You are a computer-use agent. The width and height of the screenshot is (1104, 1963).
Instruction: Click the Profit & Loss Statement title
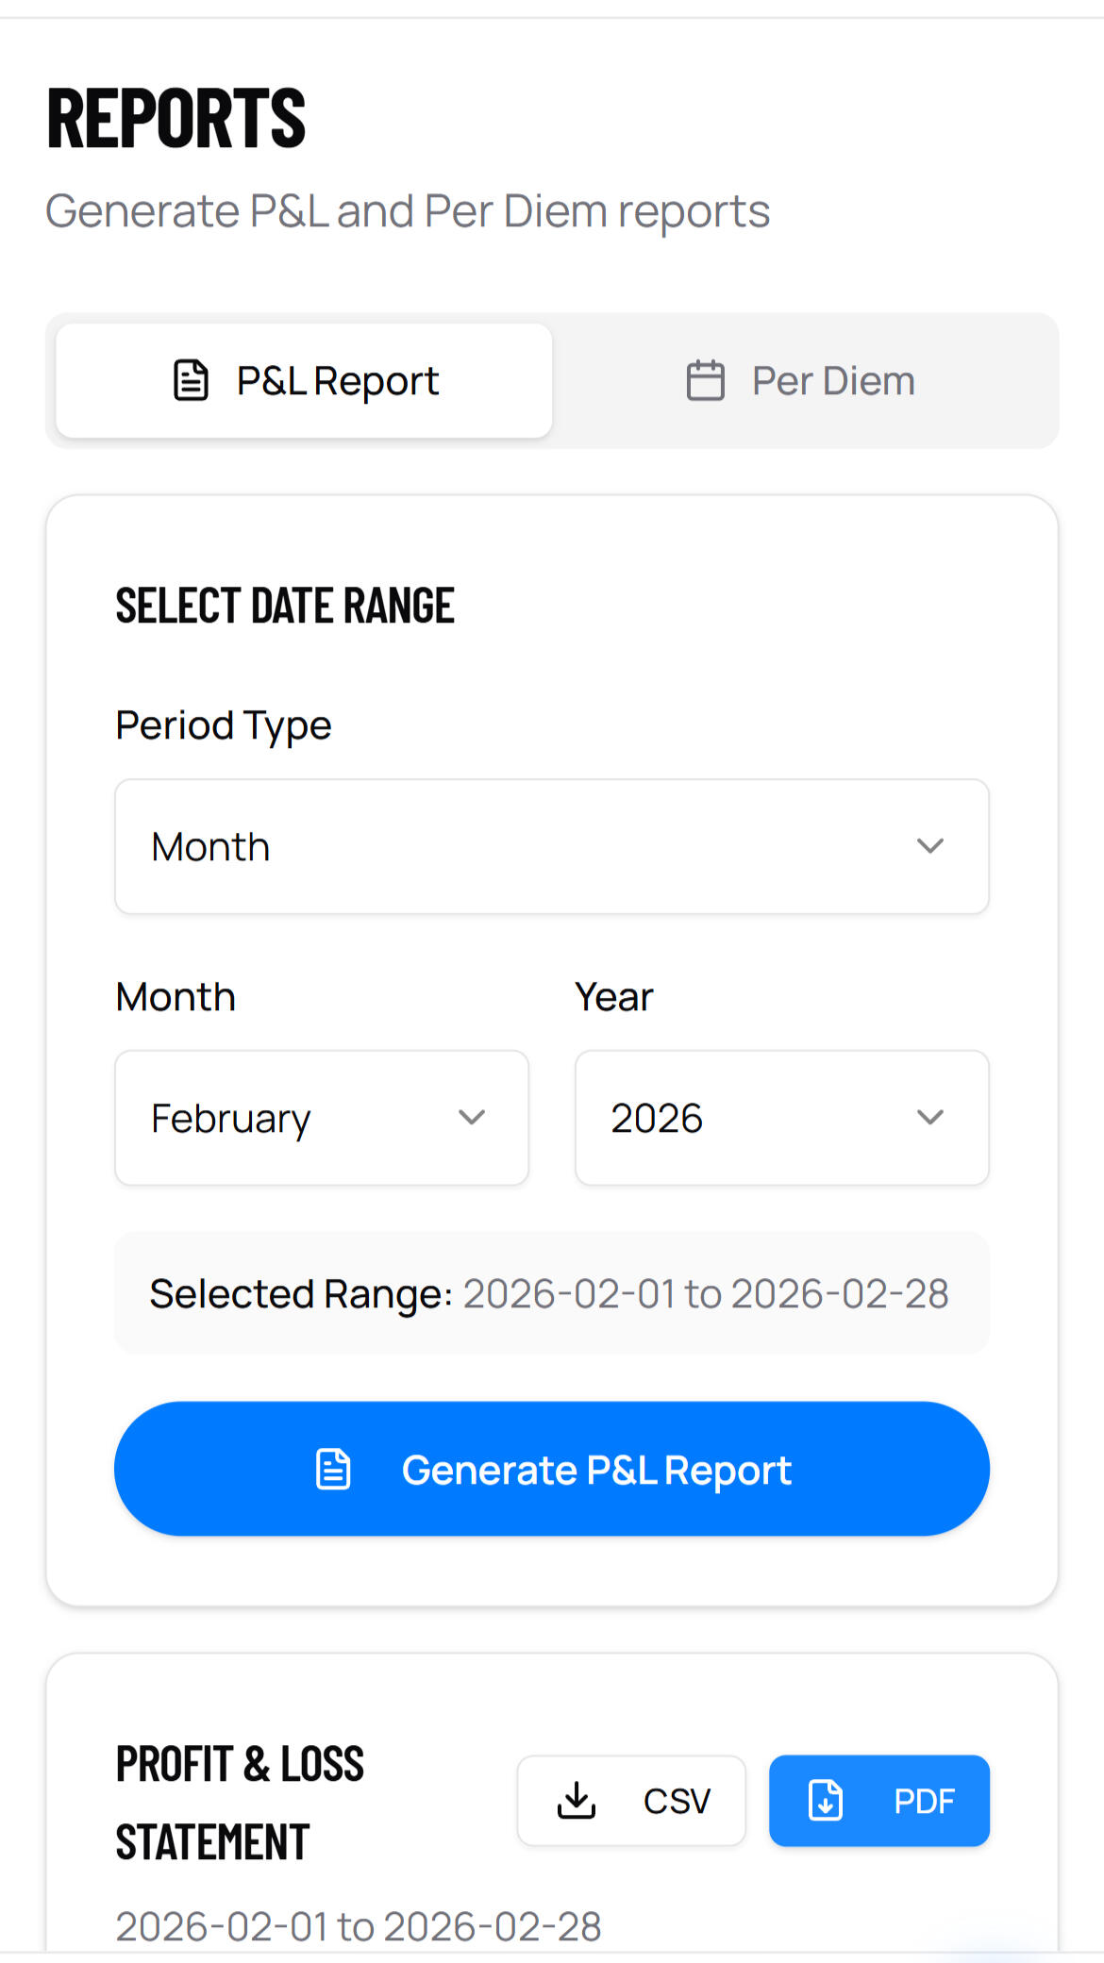(240, 1802)
